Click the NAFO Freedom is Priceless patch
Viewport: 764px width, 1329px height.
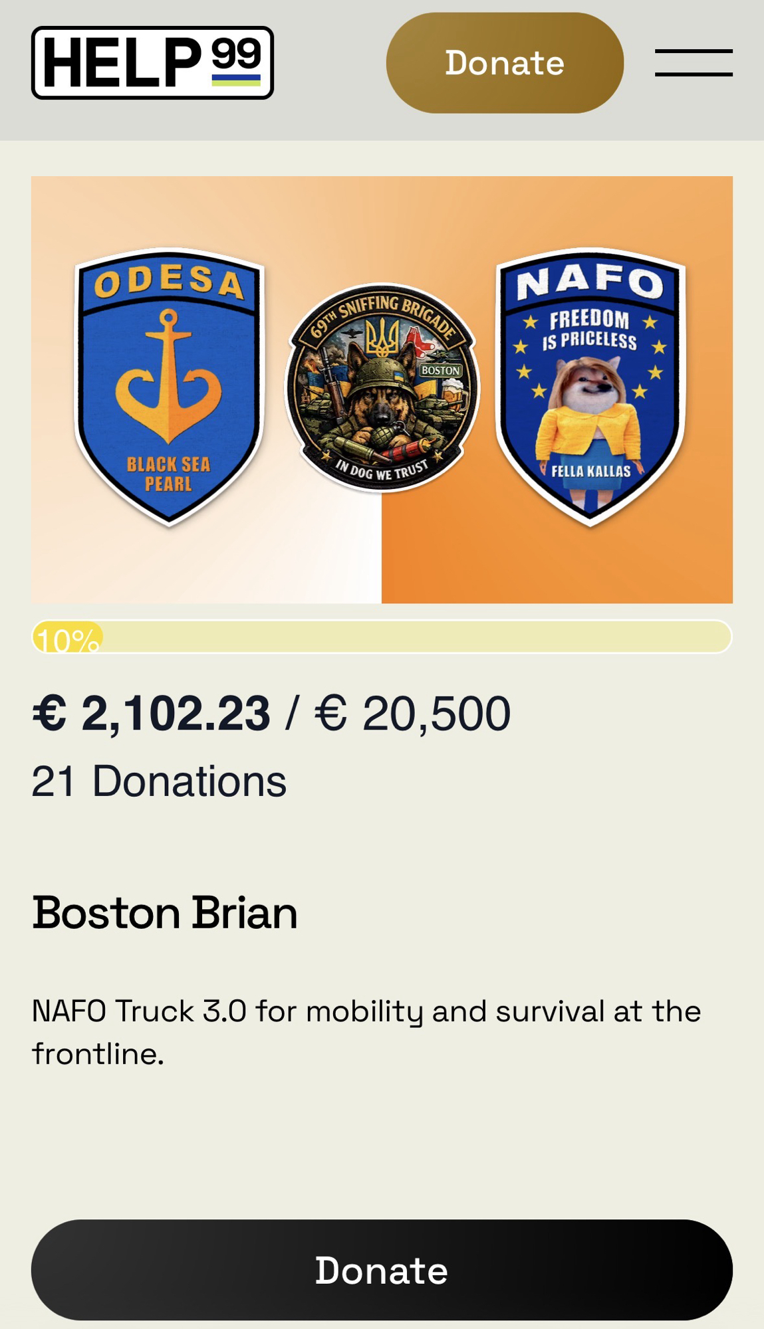tap(590, 385)
